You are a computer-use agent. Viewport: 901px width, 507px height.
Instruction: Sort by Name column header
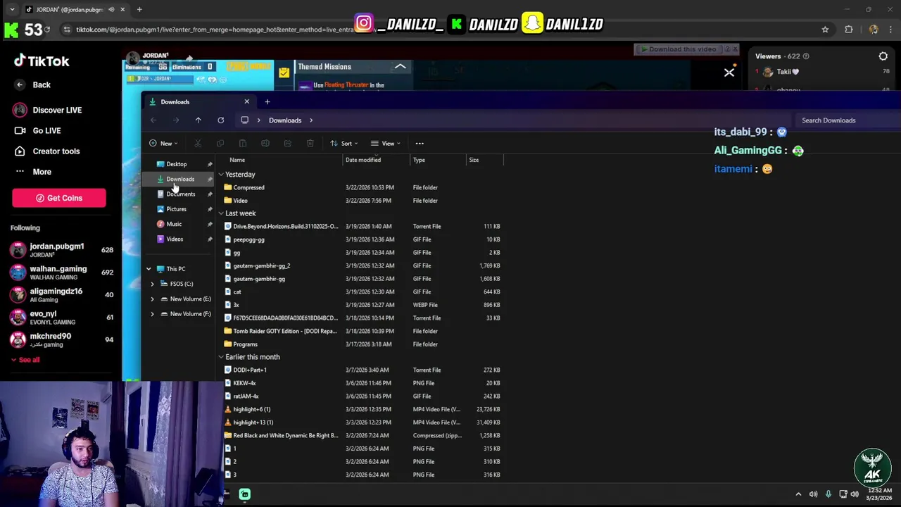[x=237, y=160]
